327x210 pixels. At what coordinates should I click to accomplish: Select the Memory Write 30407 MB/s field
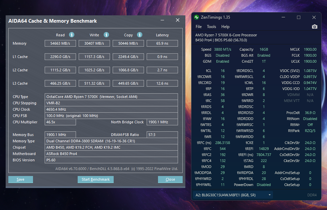coord(94,43)
